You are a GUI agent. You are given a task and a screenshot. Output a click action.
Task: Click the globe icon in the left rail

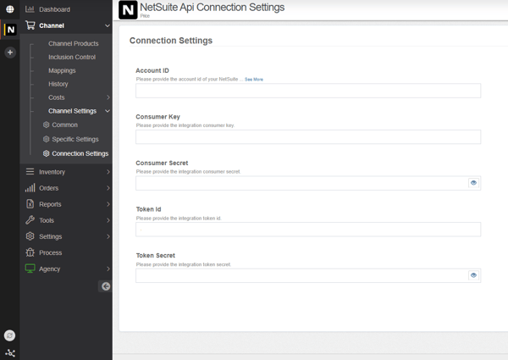[10, 9]
